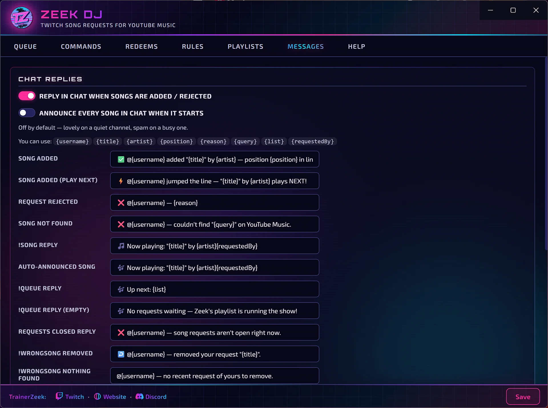The height and width of the screenshot is (408, 548).
Task: Click the {reason} placeholder chip
Action: coord(213,141)
